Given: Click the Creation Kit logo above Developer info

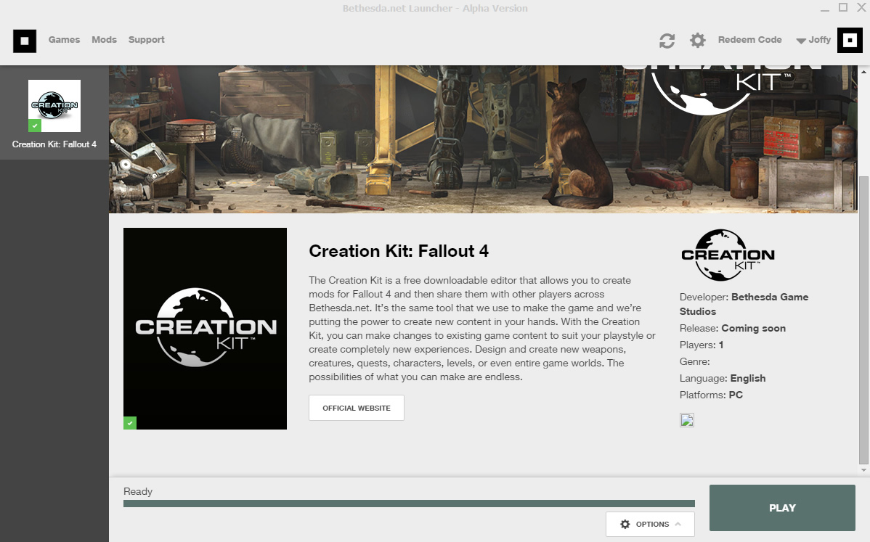Looking at the screenshot, I should tap(728, 255).
